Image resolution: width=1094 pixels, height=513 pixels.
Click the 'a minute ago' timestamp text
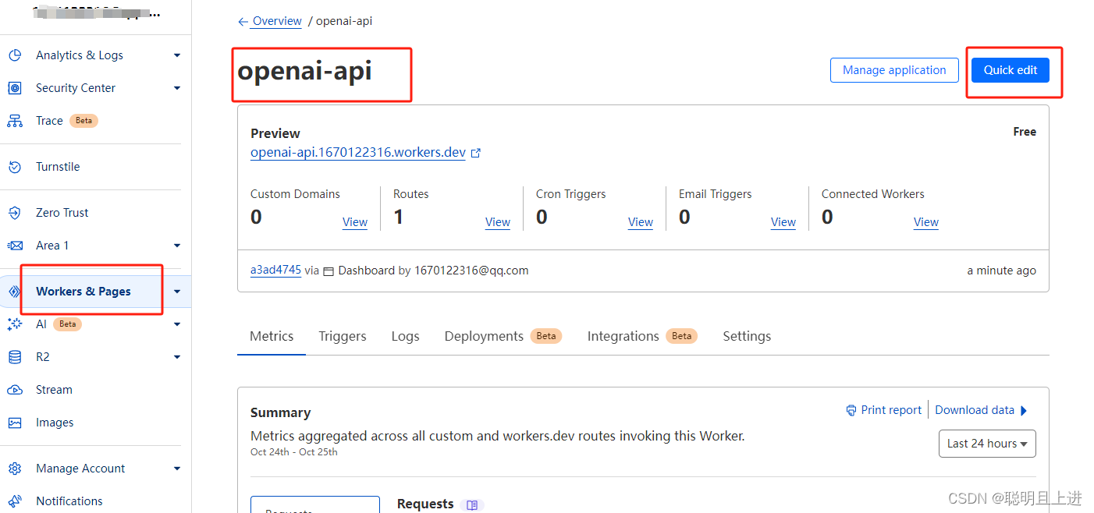pyautogui.click(x=1002, y=271)
